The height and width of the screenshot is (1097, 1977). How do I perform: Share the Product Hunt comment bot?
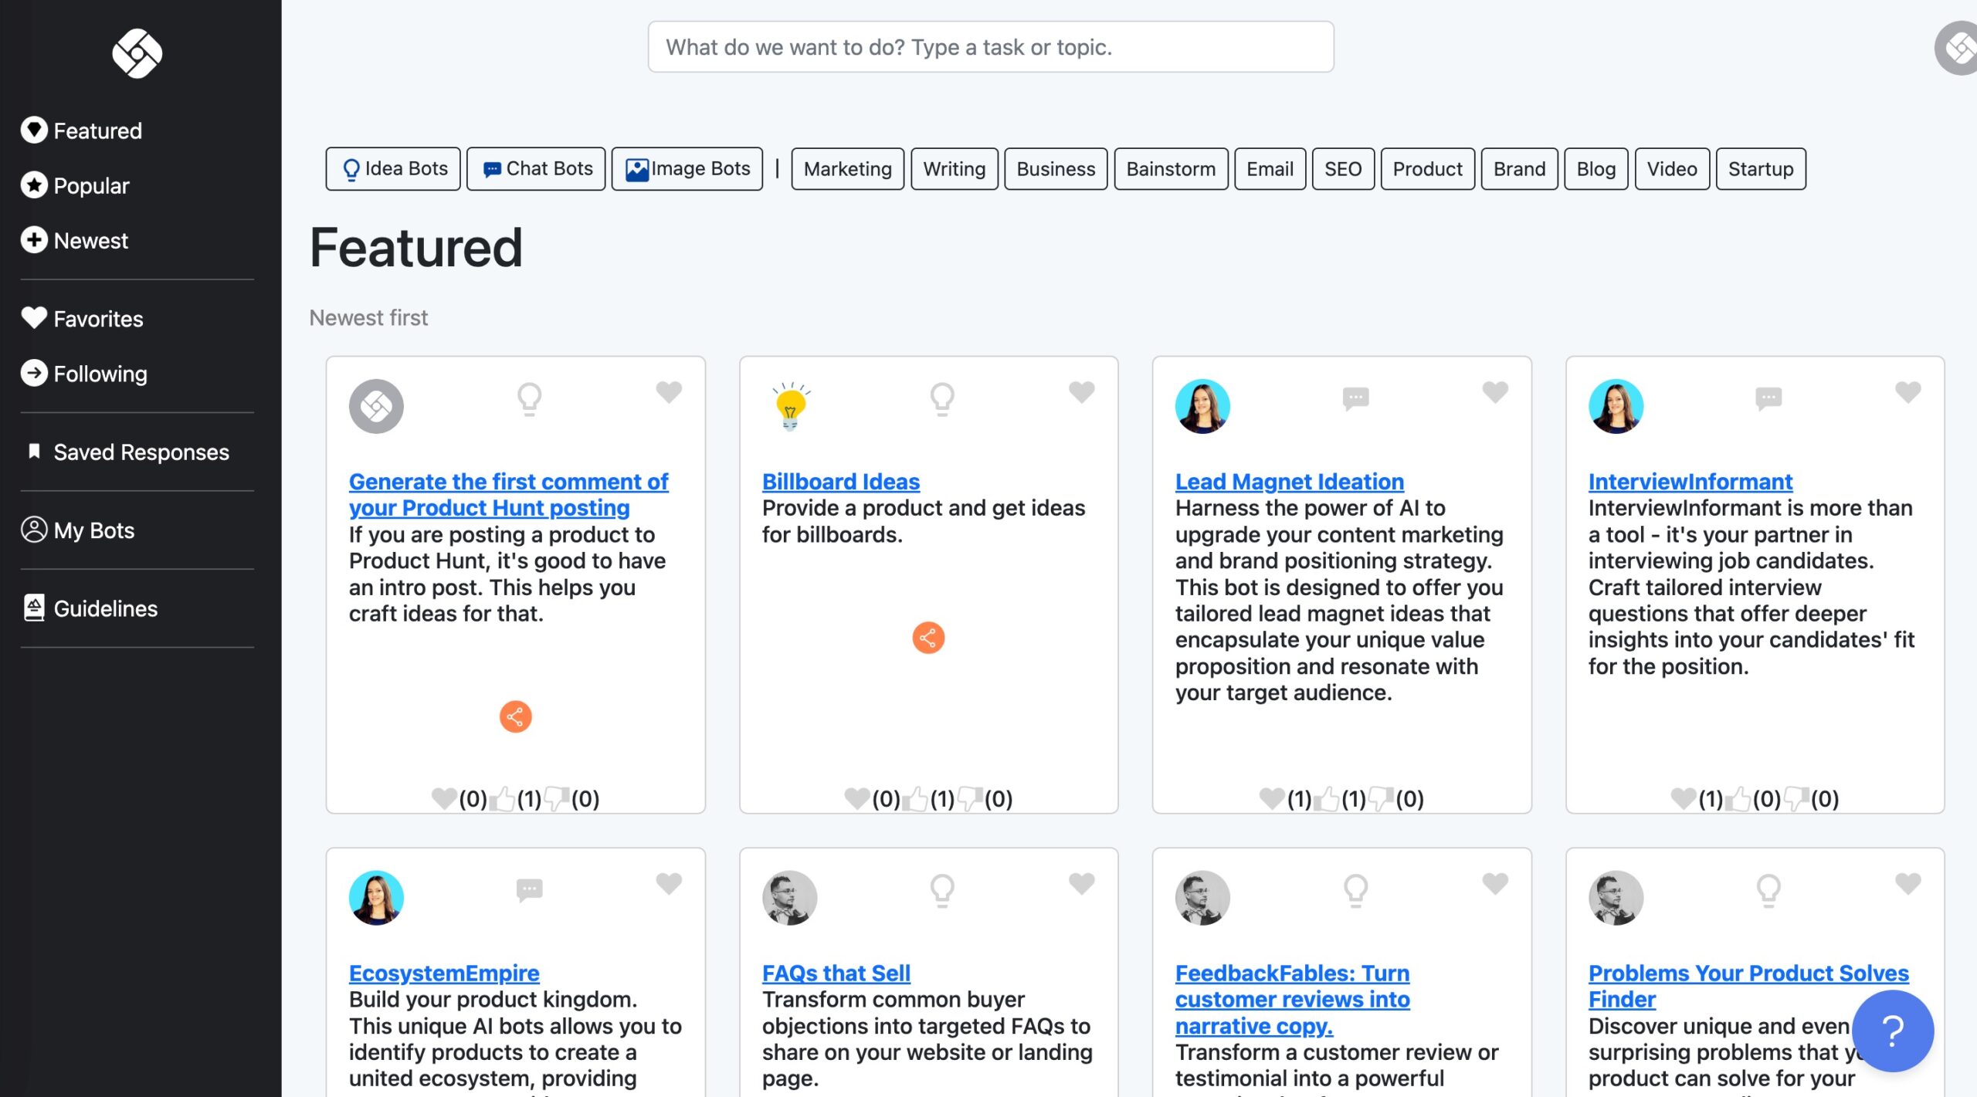click(x=514, y=716)
